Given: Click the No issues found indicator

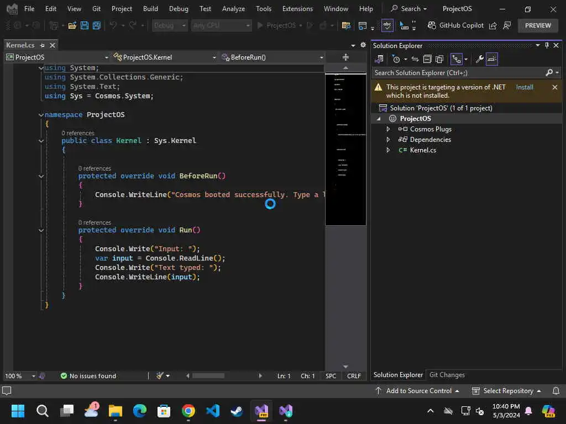Looking at the screenshot, I should [88, 376].
